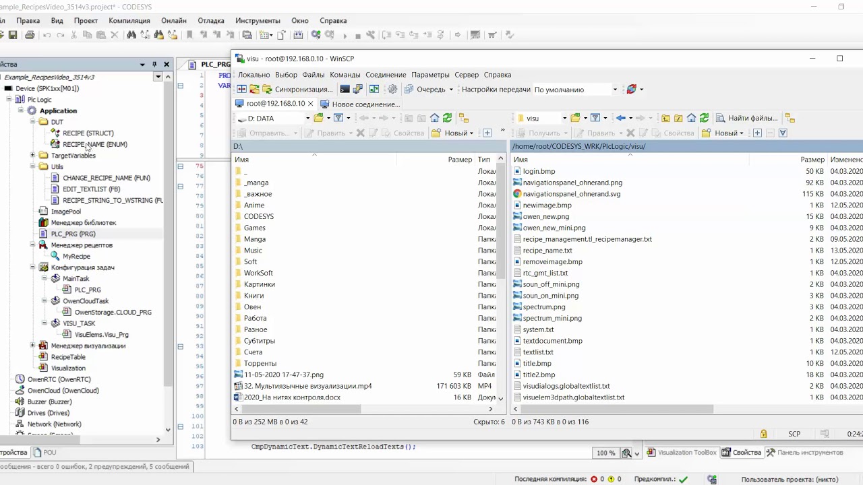Switch to Новое соединение tab
Screen dimensions: 863x485
tap(361, 104)
